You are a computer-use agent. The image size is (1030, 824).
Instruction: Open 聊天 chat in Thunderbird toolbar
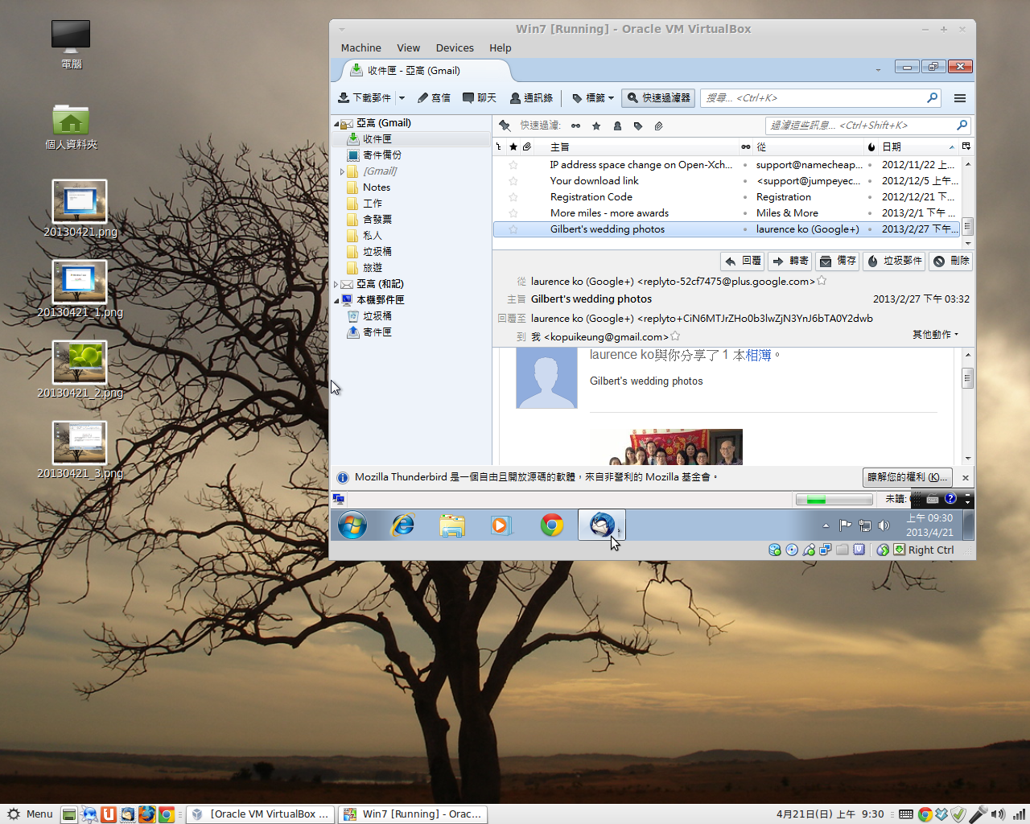(480, 98)
